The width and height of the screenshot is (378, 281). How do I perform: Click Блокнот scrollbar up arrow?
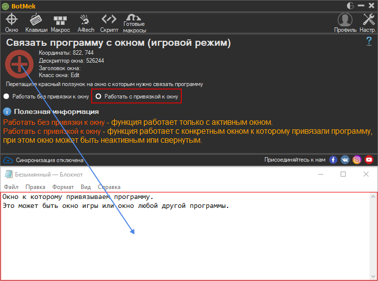click(x=373, y=196)
